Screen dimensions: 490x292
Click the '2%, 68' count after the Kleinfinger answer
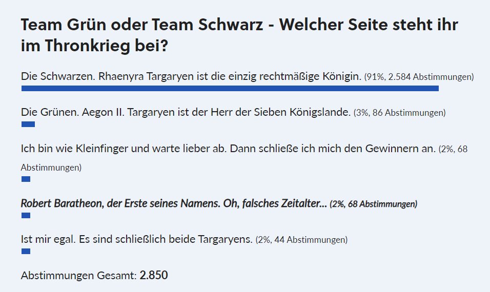453,150
